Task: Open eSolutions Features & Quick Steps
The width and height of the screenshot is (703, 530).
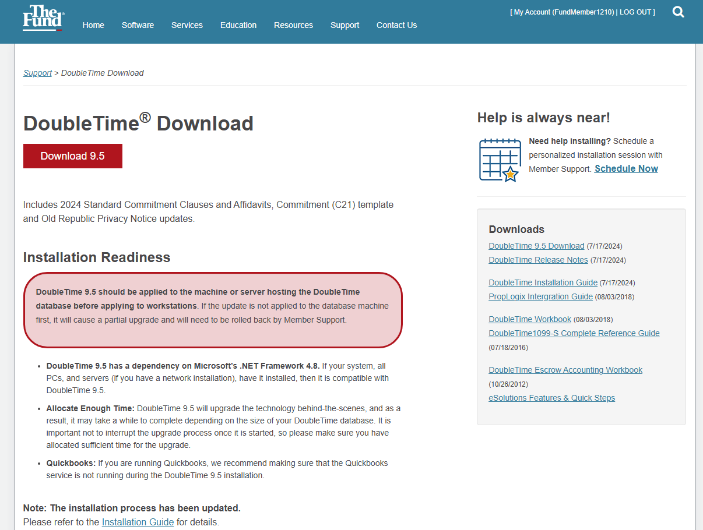Action: 551,398
